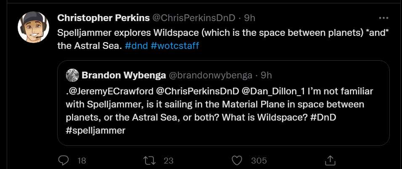Like the tweet with heart icon
Screen dimensions: 402x169
tap(238, 160)
